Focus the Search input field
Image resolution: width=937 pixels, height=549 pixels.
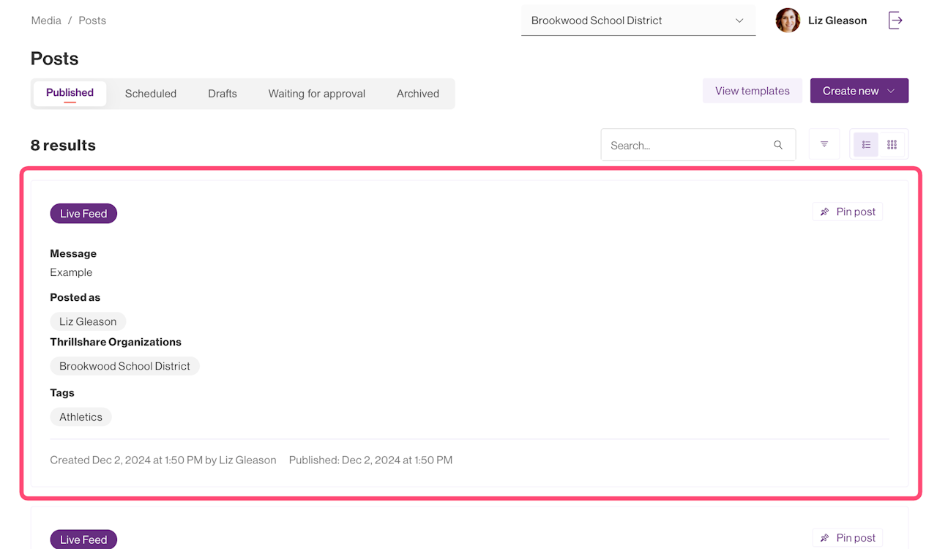[688, 146]
